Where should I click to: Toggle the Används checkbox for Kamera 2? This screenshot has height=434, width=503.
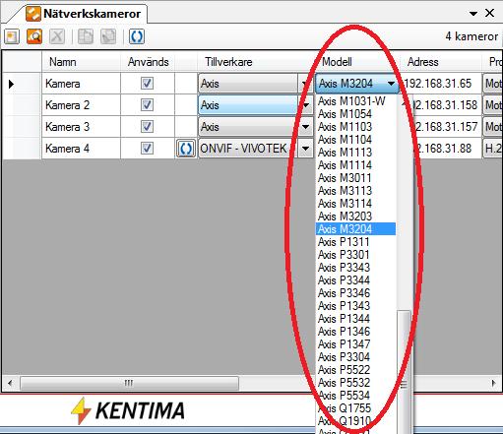[147, 105]
